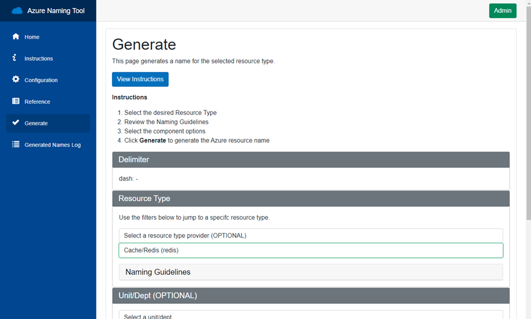Screen dimensions: 531x319
Task: Expand the Naming Guidelines section
Action: (311, 272)
